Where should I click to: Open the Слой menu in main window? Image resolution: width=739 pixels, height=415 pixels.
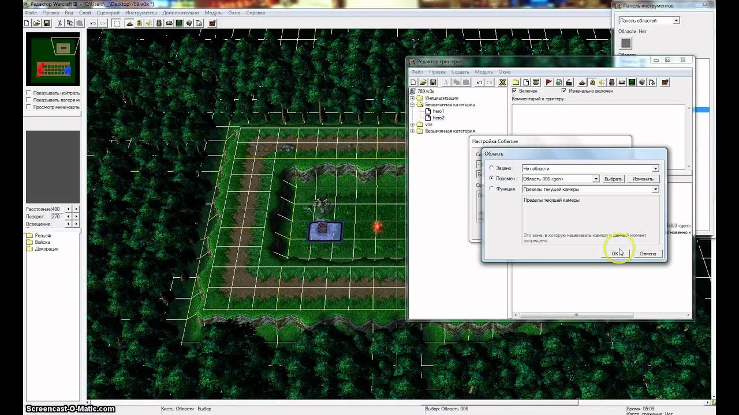[84, 13]
